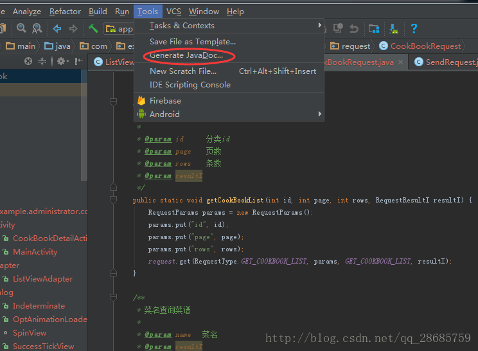Select MainActivity in project tree
This screenshot has width=478, height=351.
30,252
